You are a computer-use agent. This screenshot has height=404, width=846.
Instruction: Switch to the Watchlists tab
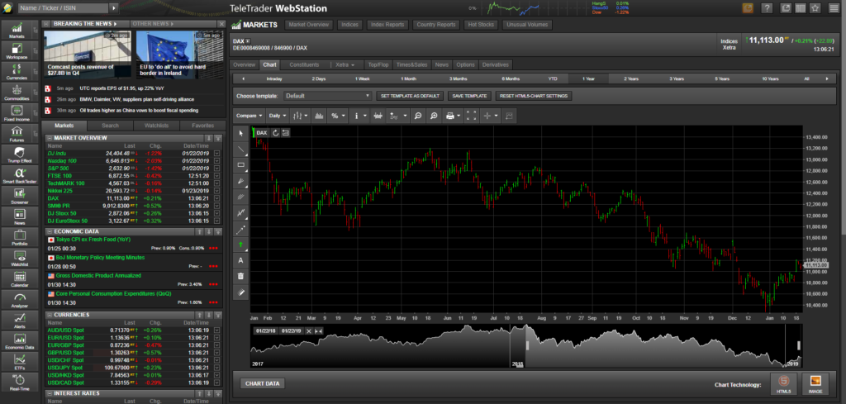coord(156,126)
